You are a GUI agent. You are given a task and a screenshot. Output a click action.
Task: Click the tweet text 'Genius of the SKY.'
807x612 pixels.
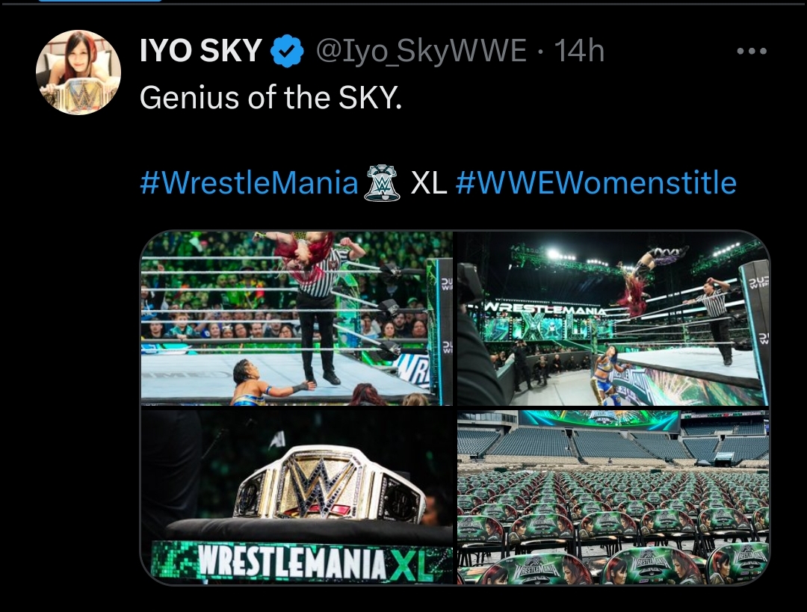coord(270,96)
